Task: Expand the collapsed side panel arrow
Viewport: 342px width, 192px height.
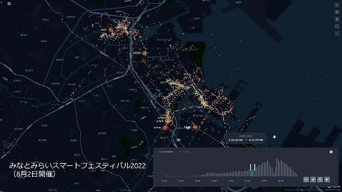Action: [x=8, y=4]
